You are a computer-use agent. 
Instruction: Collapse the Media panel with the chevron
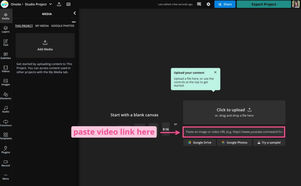pos(75,13)
